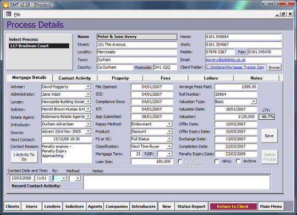Click the Loan Size field £80,000
This screenshot has height=215, width=297.
pos(152,162)
